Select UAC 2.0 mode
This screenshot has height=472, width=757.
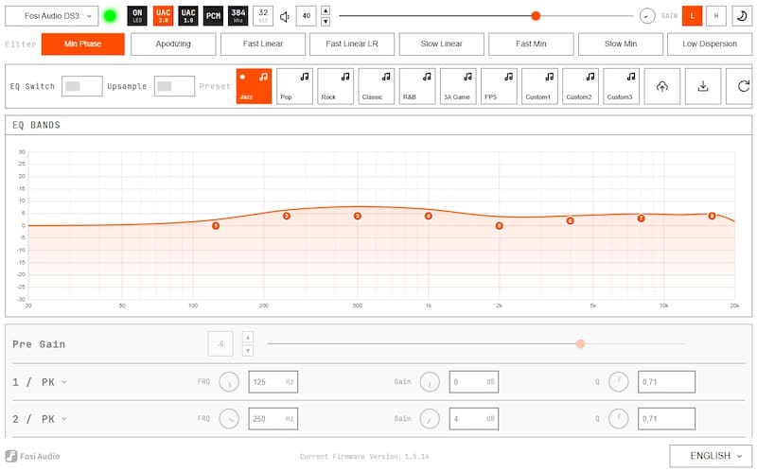[x=163, y=16]
